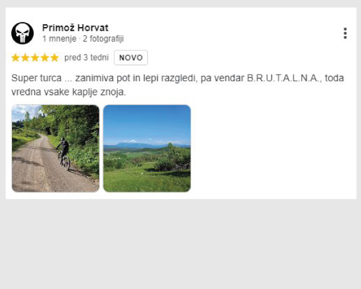
Task: Click the gray area below review card
Action: [x=180, y=244]
